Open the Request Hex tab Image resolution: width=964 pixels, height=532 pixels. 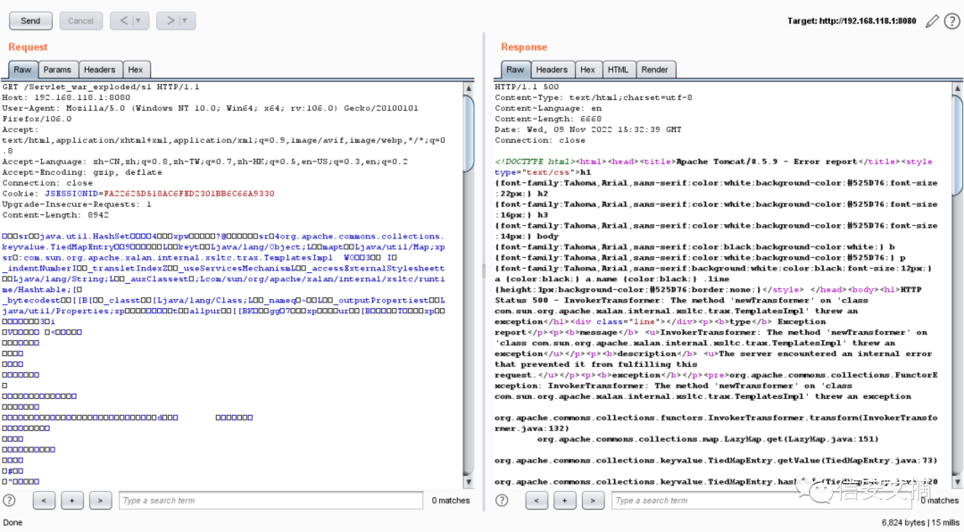(x=136, y=70)
